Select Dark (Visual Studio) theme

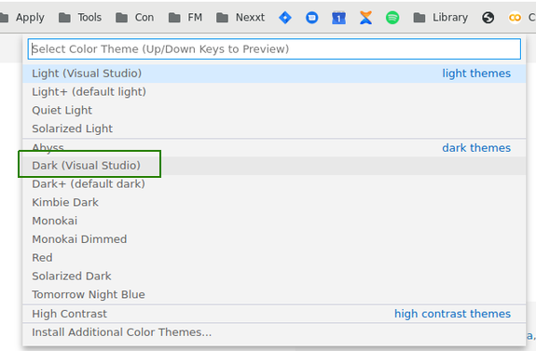(274, 166)
